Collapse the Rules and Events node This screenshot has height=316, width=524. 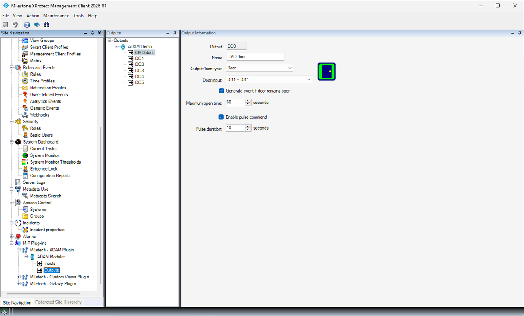click(x=11, y=68)
